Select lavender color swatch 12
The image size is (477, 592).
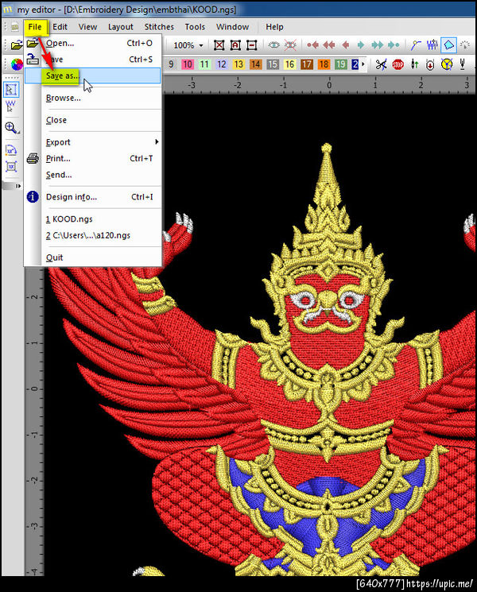coord(221,64)
